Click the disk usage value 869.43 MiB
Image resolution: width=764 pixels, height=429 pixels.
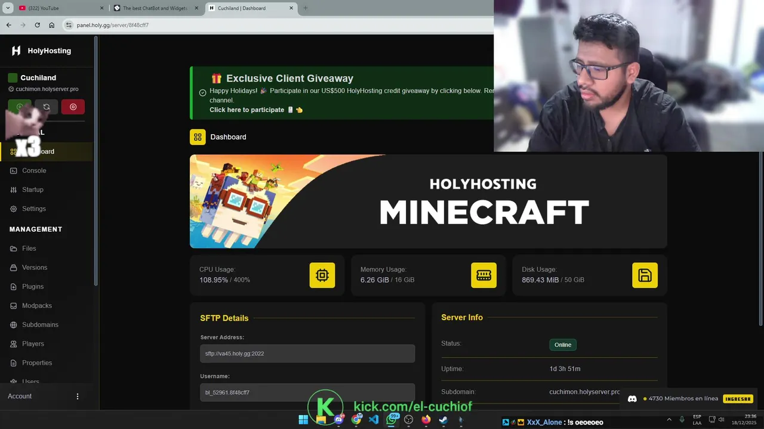pos(540,280)
